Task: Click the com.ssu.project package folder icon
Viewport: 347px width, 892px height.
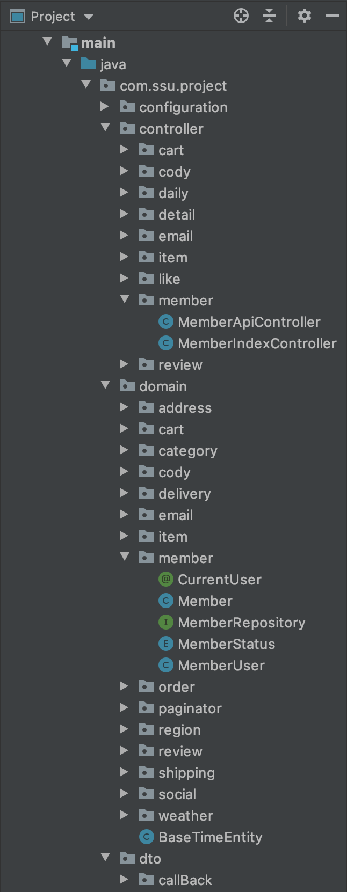Action: [107, 85]
